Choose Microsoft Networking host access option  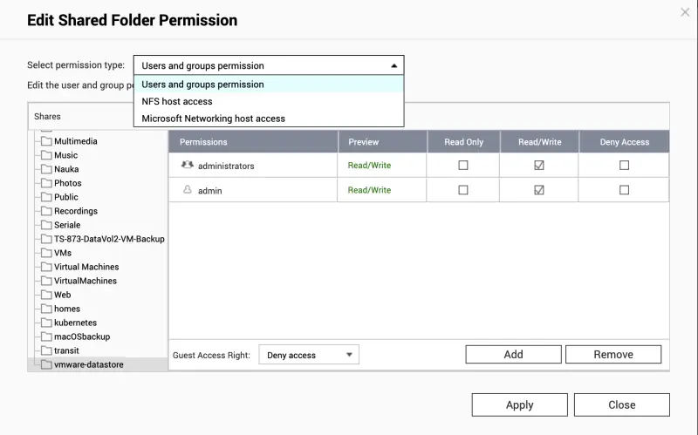[x=214, y=118]
